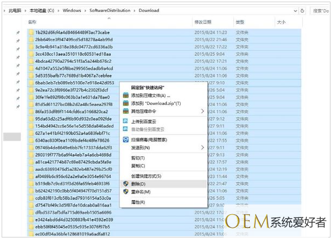Expand the 发送到(N) submenu arrow
The width and height of the screenshot is (331, 238).
point(202,148)
